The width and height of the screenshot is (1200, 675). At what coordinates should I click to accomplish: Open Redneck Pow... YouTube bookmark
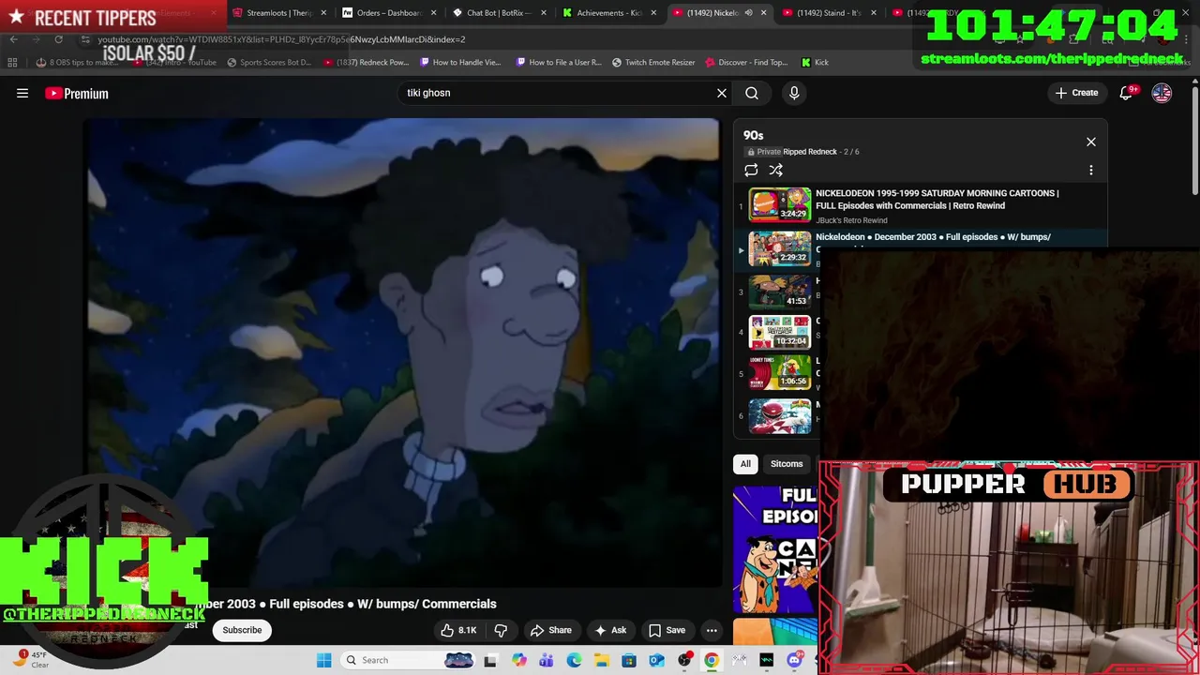(366, 62)
